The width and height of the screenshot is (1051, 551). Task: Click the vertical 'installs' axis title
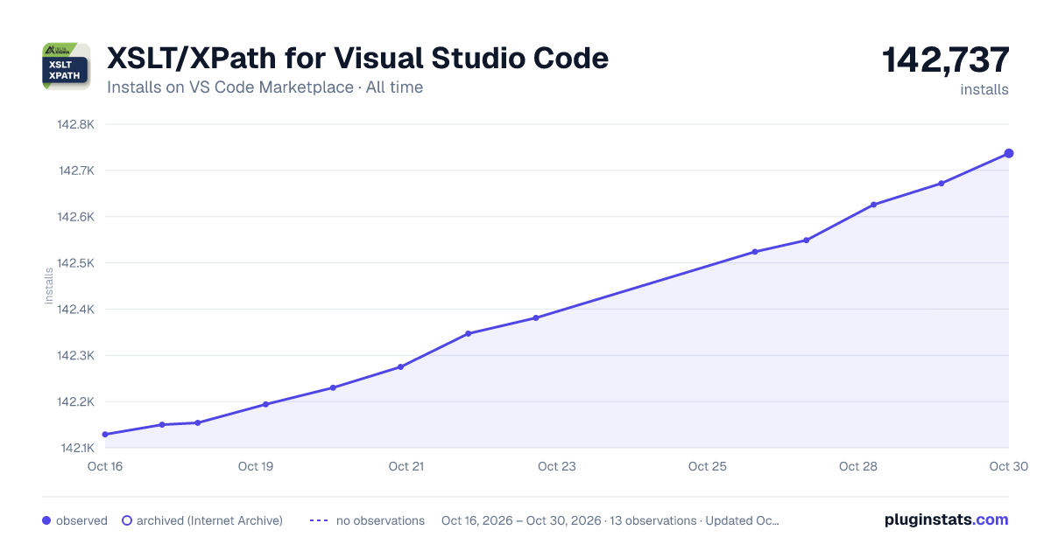pos(49,286)
